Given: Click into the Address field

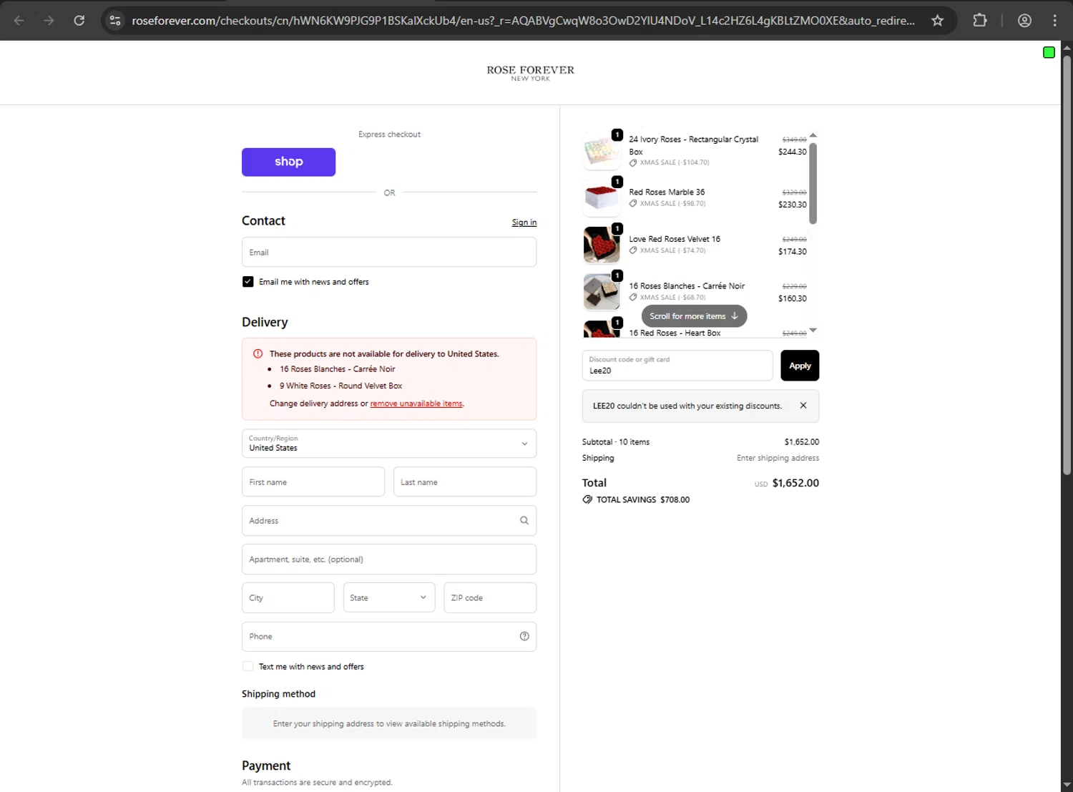Looking at the screenshot, I should [x=389, y=521].
